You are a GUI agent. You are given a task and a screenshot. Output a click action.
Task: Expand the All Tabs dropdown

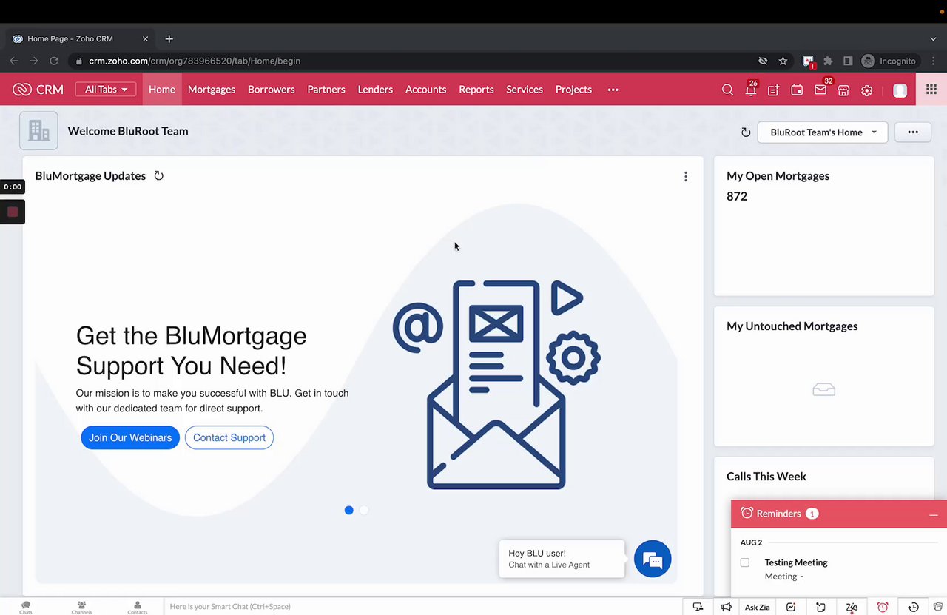click(106, 90)
